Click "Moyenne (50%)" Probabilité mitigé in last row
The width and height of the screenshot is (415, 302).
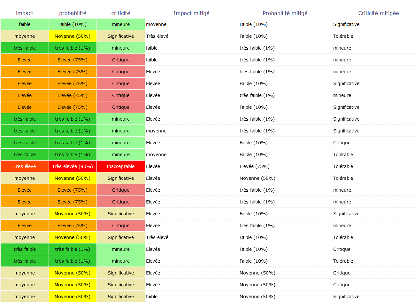(x=257, y=297)
